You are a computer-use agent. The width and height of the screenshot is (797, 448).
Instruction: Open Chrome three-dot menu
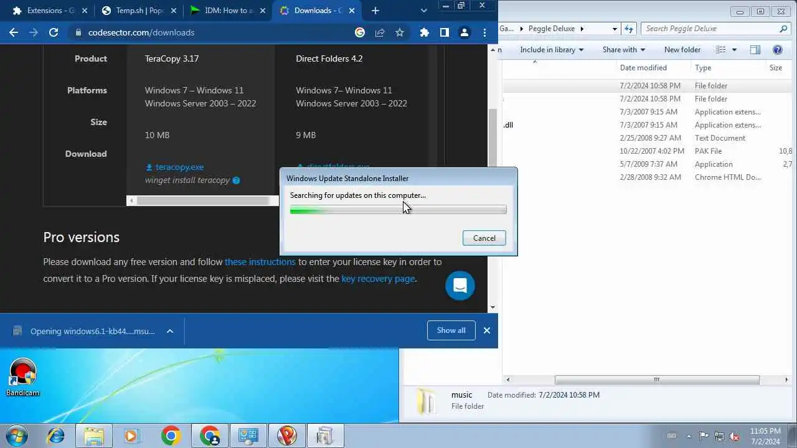[x=484, y=33]
